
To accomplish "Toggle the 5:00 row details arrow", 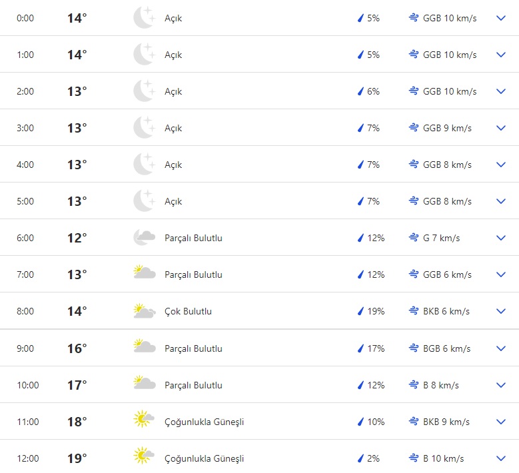I will pos(501,201).
